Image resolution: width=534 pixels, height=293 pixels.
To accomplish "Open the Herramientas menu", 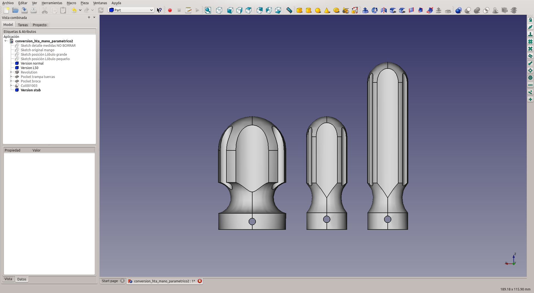I will click(52, 3).
